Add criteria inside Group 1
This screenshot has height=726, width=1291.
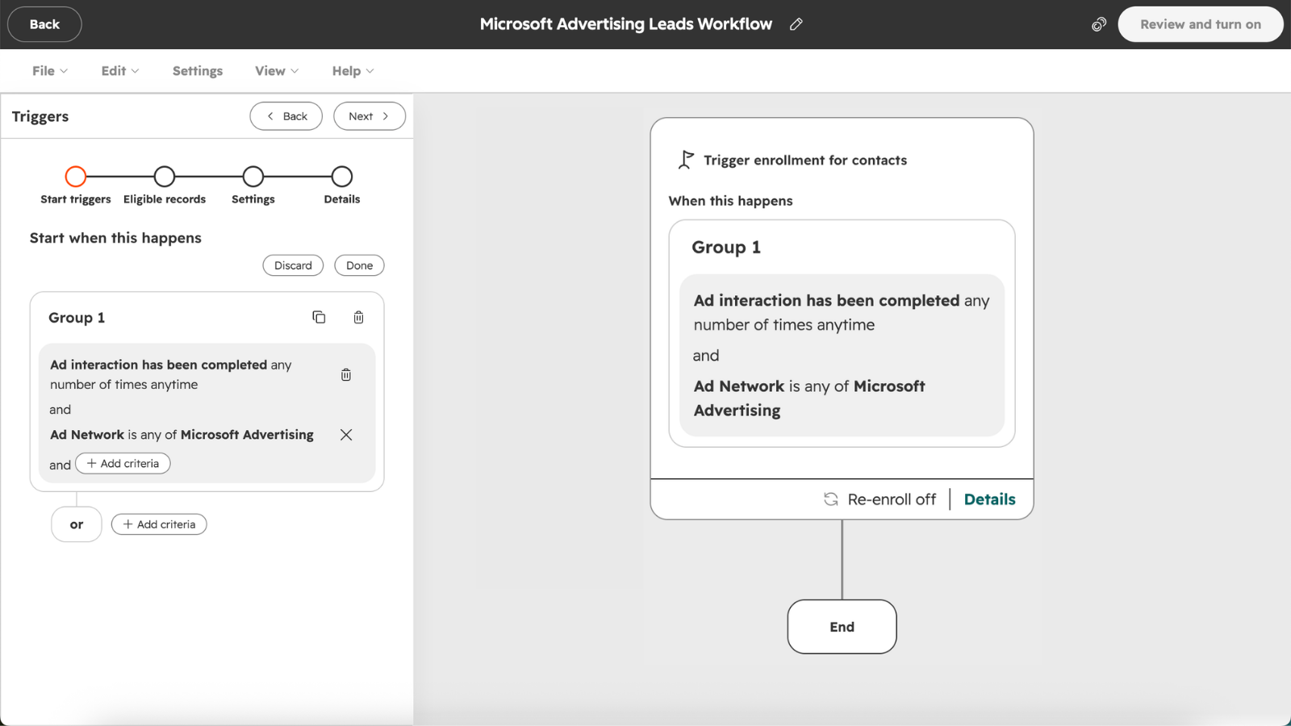123,464
